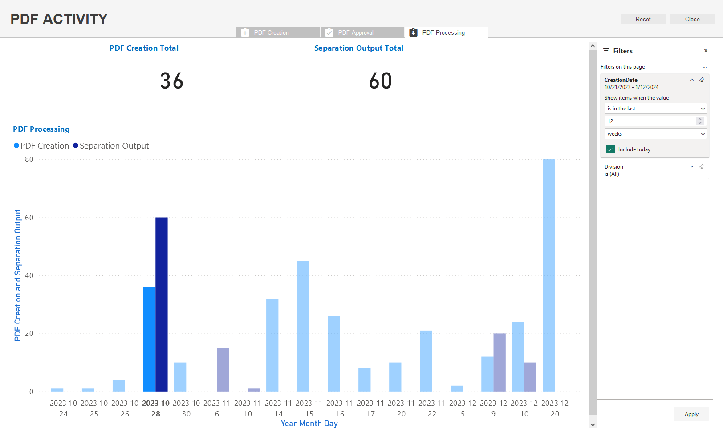This screenshot has height=432, width=723.
Task: Open more options next to Filters on this page
Action: 705,67
